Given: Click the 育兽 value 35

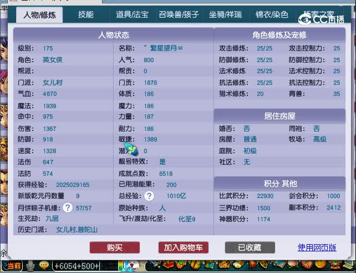Looking at the screenshot, I should pos(337,94).
